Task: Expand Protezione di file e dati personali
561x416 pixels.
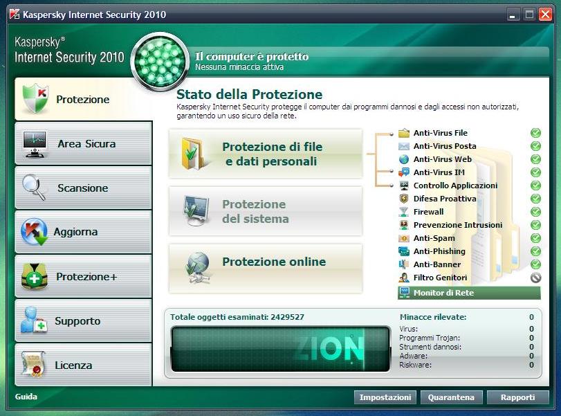Action: (266, 154)
